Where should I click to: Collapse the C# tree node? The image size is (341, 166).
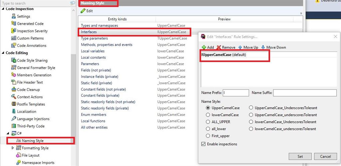[x=8, y=133]
